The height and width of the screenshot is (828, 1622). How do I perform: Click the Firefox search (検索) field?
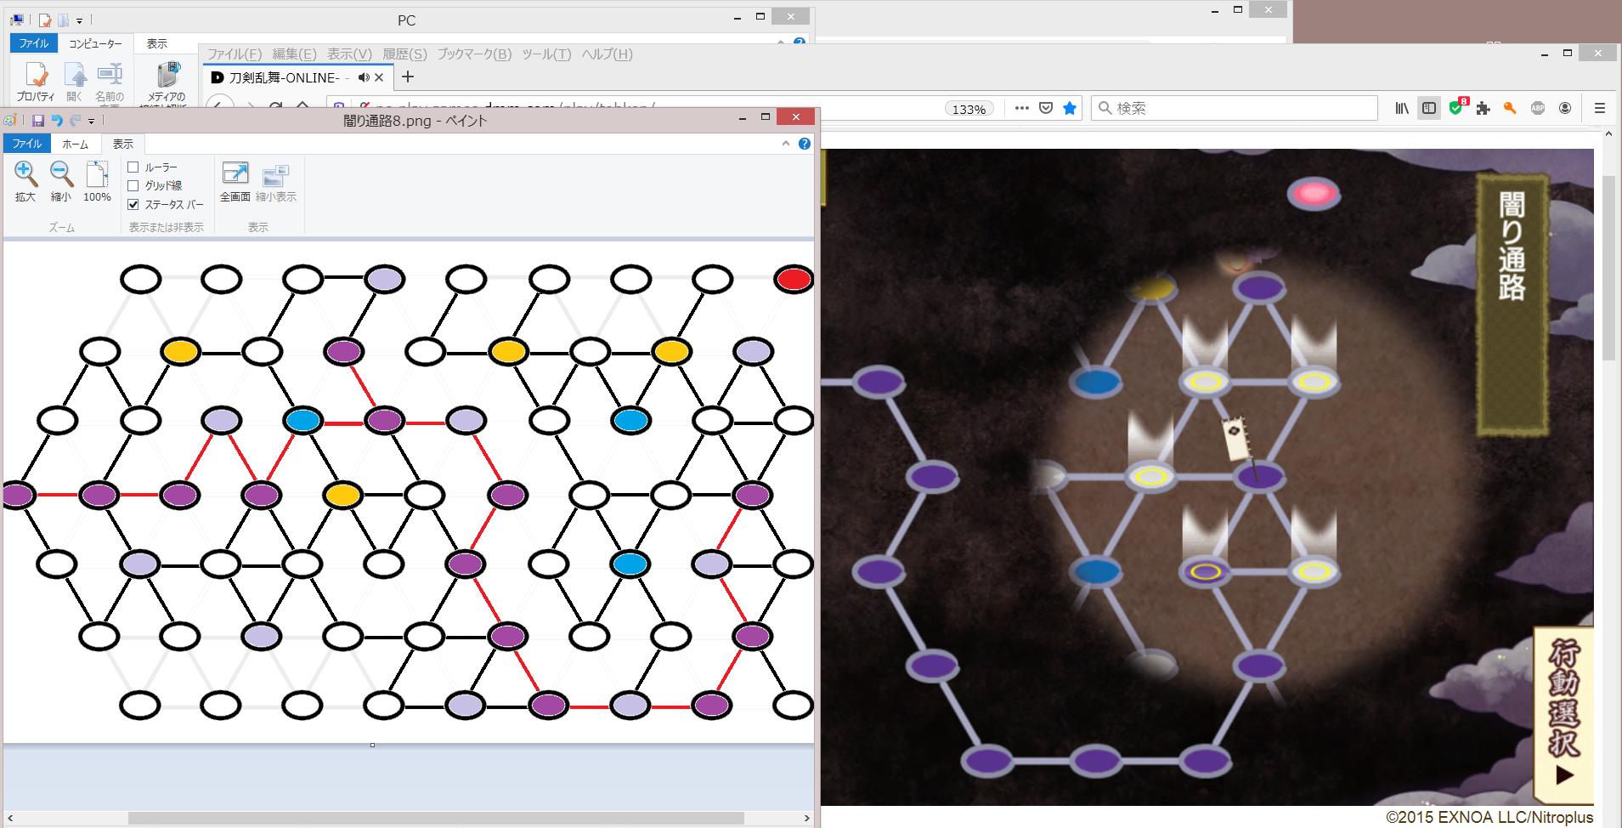pos(1234,108)
